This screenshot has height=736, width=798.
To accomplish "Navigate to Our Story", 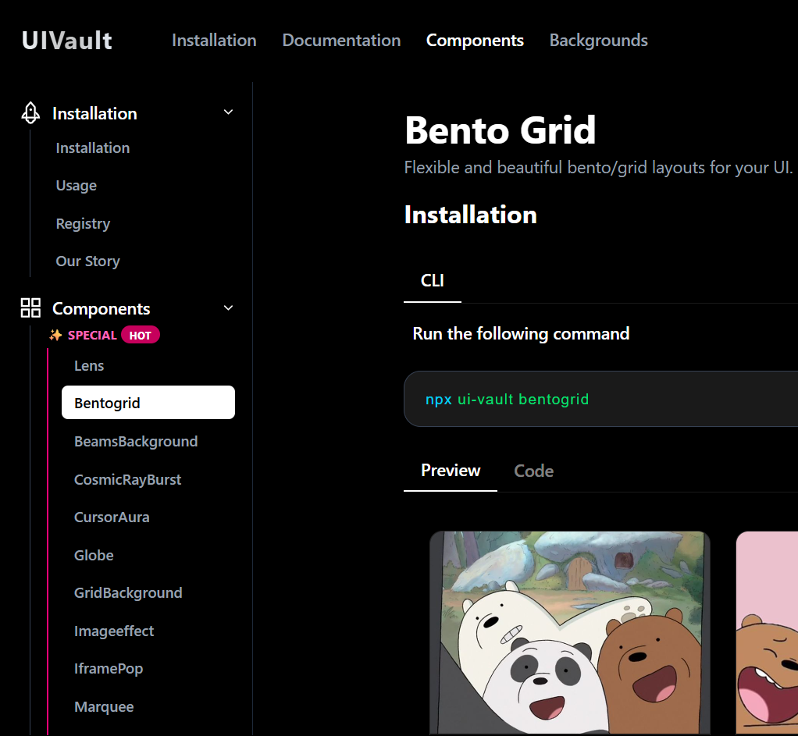I will (87, 261).
